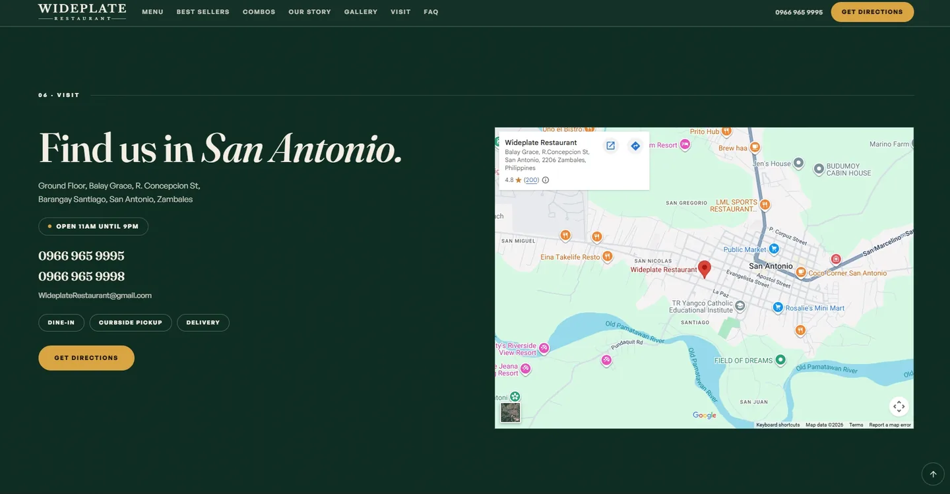Select the Prito Hub restaurant marker
Screen dimensions: 950x494
[726, 131]
